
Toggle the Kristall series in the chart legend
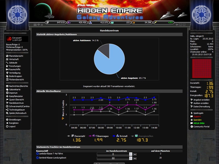(x=120, y=136)
